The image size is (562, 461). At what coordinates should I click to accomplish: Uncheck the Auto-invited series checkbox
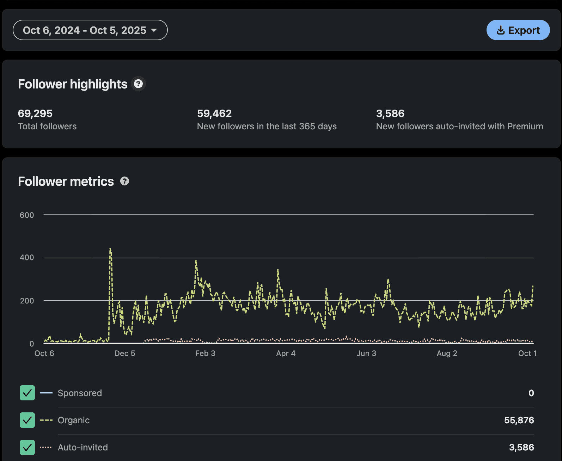[27, 447]
